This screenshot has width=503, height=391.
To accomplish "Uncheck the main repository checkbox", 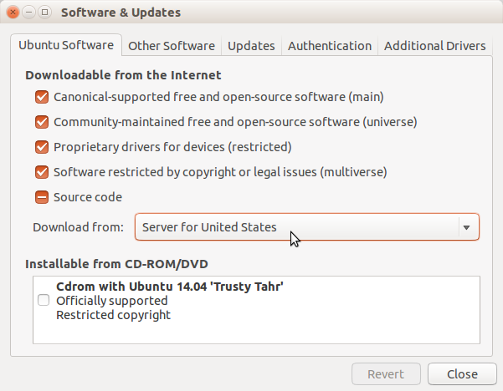I will point(42,97).
